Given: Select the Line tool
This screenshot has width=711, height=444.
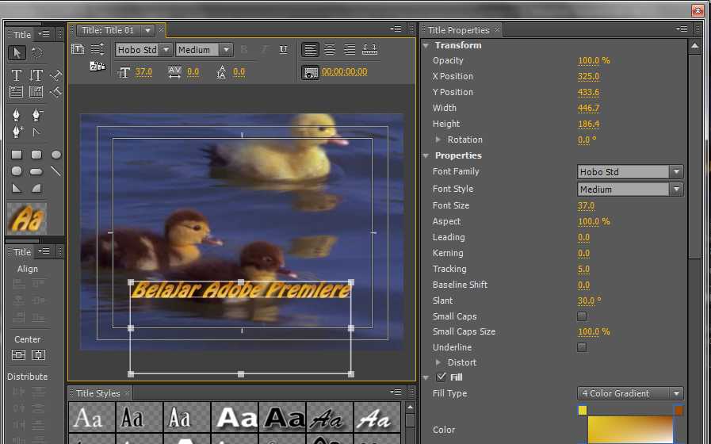Looking at the screenshot, I should tap(55, 171).
